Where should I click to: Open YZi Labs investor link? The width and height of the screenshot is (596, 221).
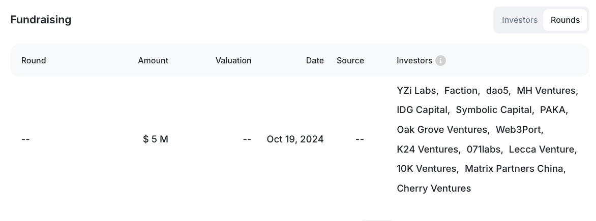click(416, 91)
